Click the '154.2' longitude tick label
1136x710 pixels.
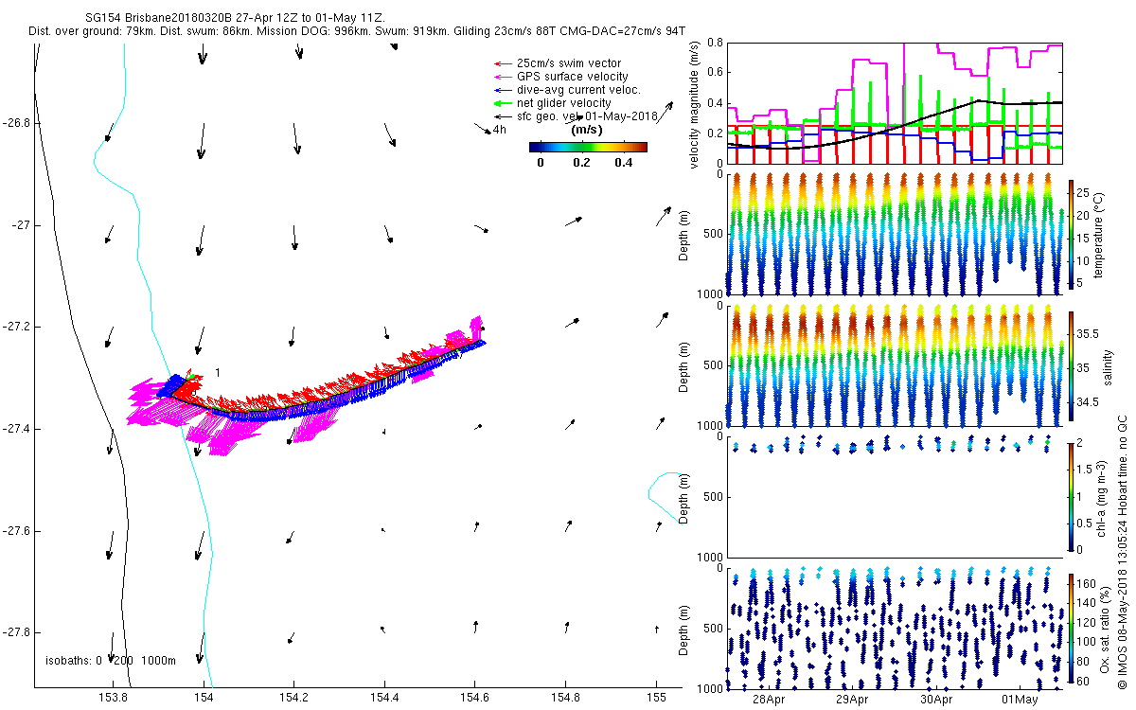294,698
